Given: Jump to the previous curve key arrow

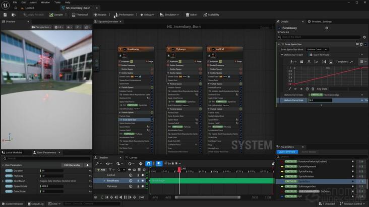Looking at the screenshot, I should (x=295, y=89).
